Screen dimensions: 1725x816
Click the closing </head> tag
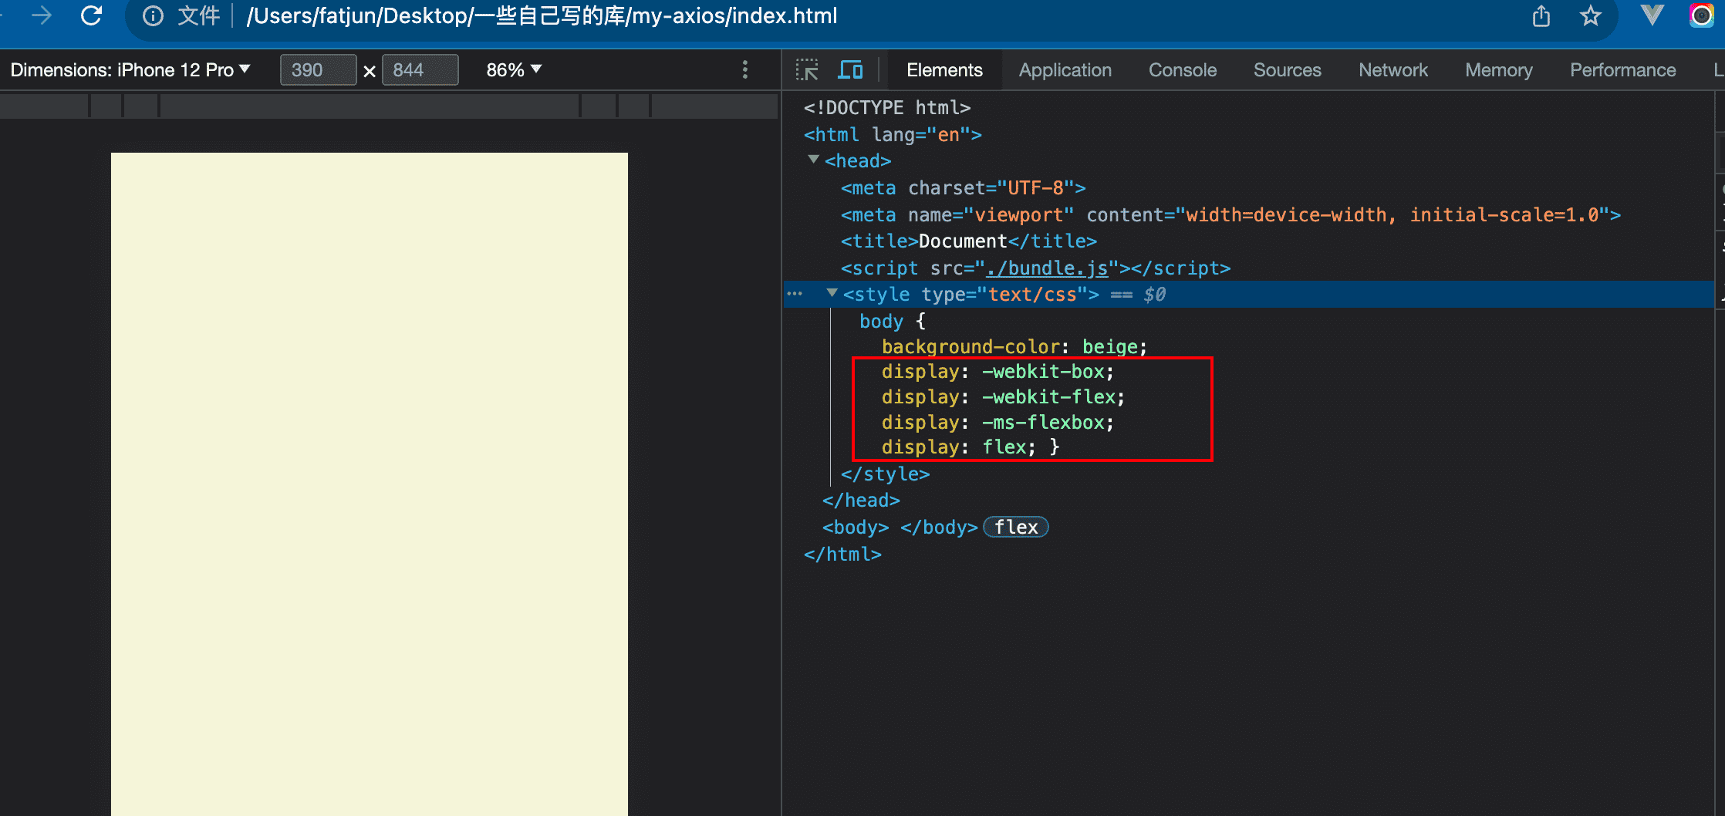click(x=861, y=500)
